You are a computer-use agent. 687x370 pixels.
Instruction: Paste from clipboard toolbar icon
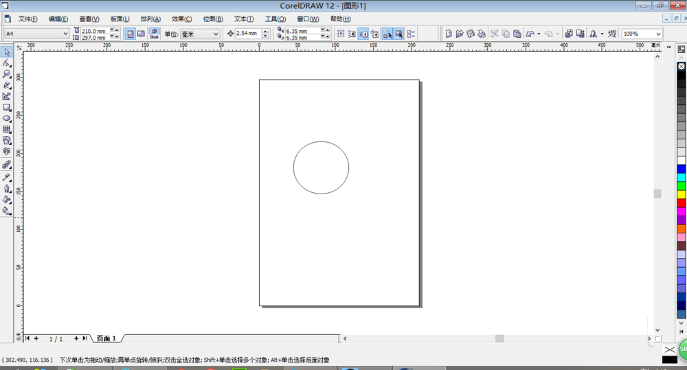pyautogui.click(x=517, y=34)
